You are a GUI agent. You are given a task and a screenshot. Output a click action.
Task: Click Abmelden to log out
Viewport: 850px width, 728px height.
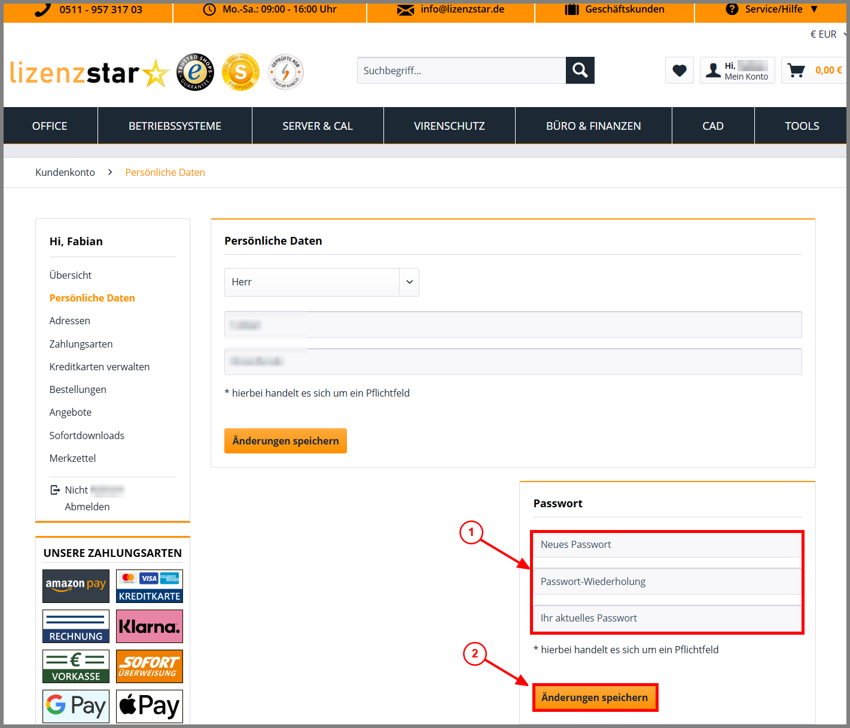[87, 507]
